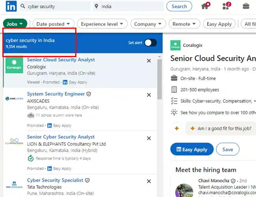
Task: Click the job list scrollbar
Action: pyautogui.click(x=160, y=79)
